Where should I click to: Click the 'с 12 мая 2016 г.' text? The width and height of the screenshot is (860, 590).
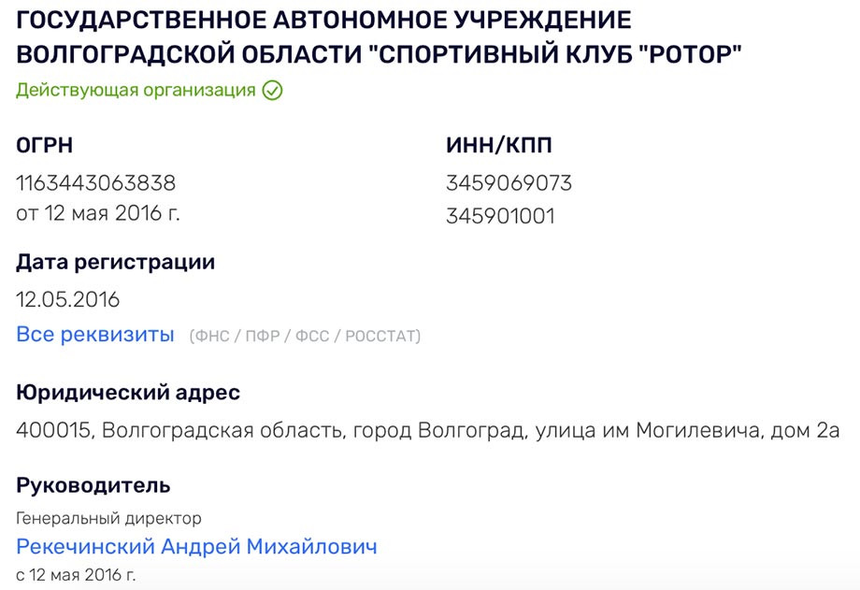76,575
